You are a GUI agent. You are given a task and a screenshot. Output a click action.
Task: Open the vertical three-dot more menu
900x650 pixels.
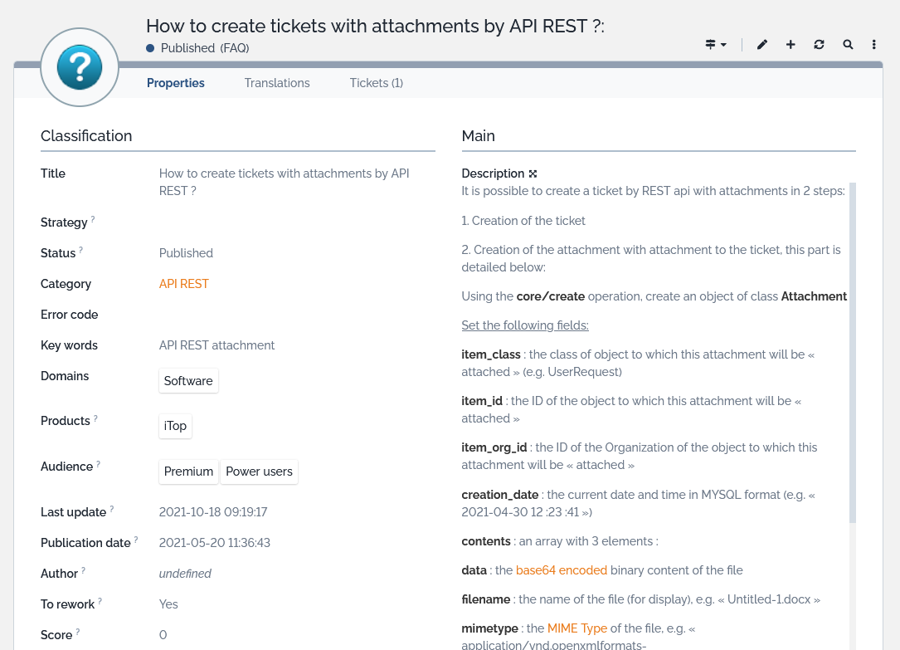[874, 45]
